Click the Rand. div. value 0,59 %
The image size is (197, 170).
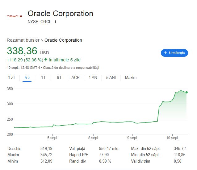105,161
